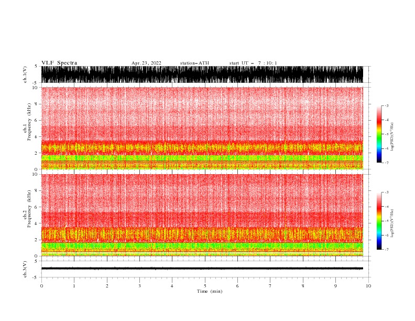Click the 'ch.3(V)' axis label
This screenshot has height=321, width=415.
tap(25, 269)
